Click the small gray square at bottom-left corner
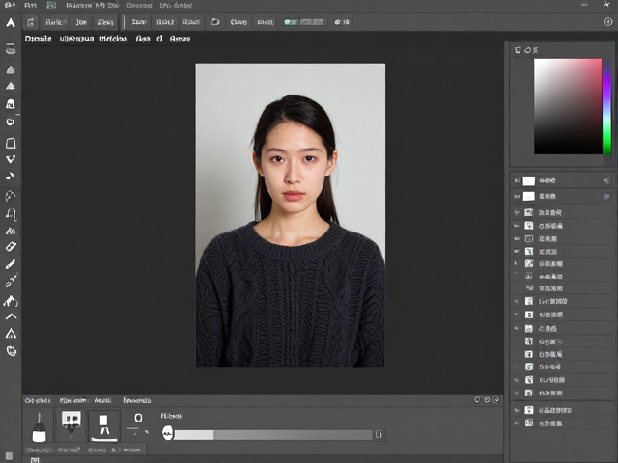618x463 pixels. [x=9, y=456]
